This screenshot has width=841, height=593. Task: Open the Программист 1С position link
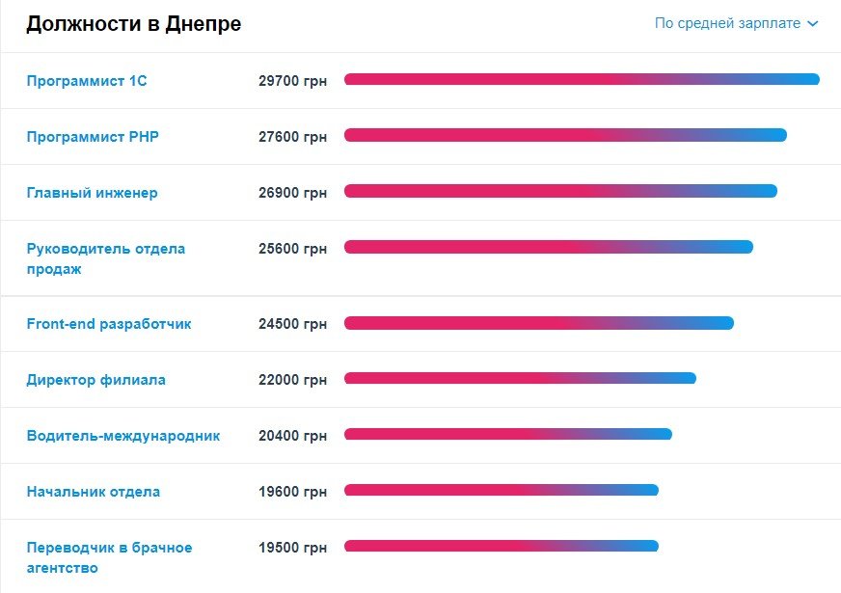pos(87,81)
